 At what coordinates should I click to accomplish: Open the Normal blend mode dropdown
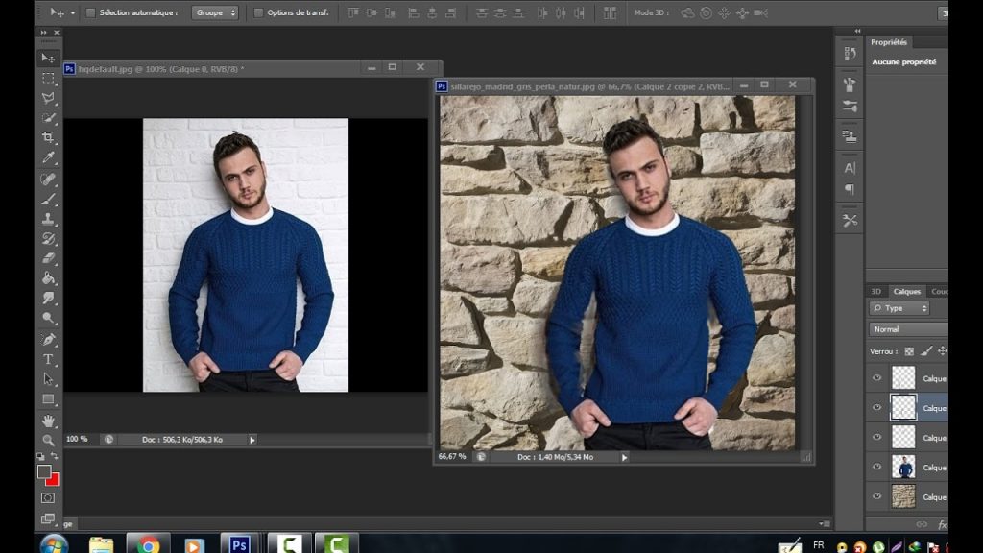click(908, 329)
